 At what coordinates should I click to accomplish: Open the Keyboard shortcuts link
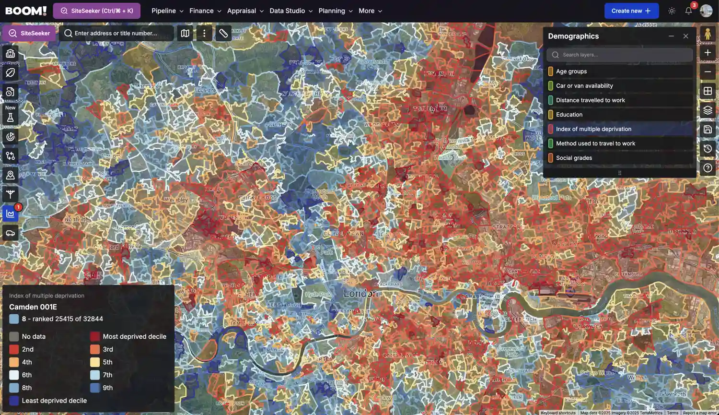click(x=558, y=413)
